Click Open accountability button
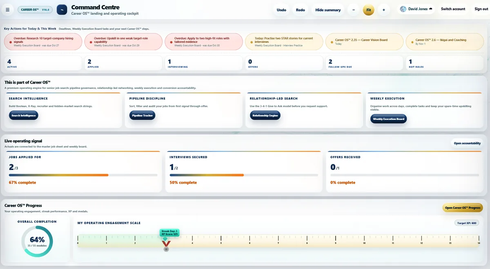Viewport: 490px width, 269px height. tap(467, 143)
